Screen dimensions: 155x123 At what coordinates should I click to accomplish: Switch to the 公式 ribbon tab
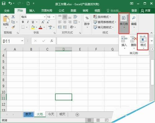click(x=61, y=11)
